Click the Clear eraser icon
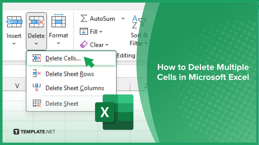The image size is (259, 145). tap(84, 45)
